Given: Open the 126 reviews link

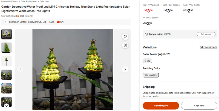Looking at the screenshot, I should pos(27,16).
